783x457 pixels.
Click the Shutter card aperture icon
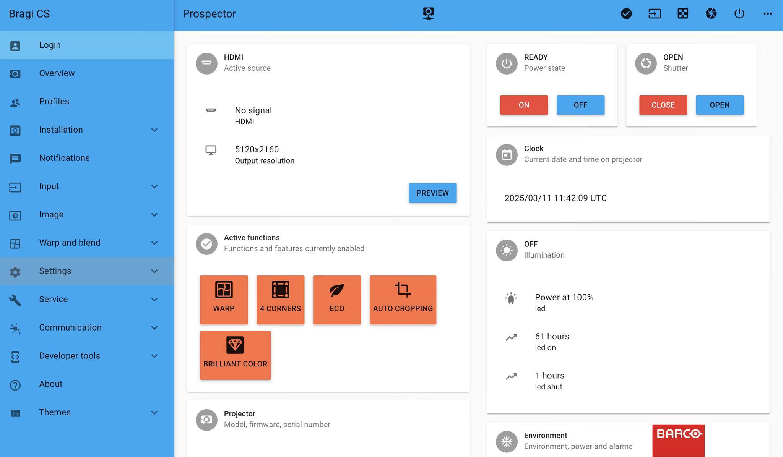click(x=646, y=63)
